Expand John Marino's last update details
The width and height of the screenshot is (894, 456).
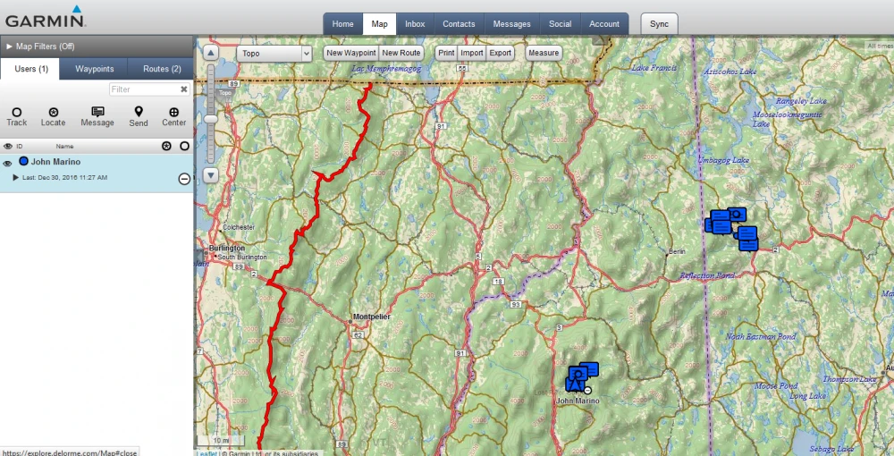[15, 178]
